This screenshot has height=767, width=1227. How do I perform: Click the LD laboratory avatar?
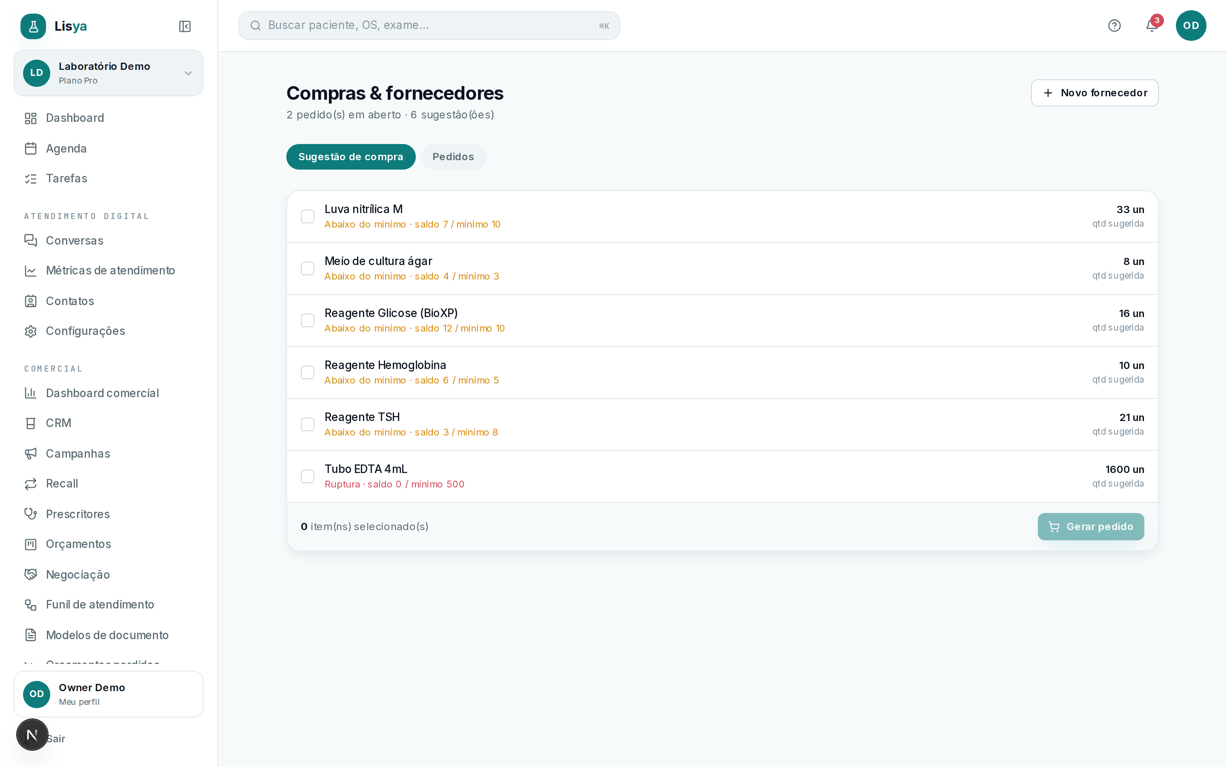[x=37, y=73]
